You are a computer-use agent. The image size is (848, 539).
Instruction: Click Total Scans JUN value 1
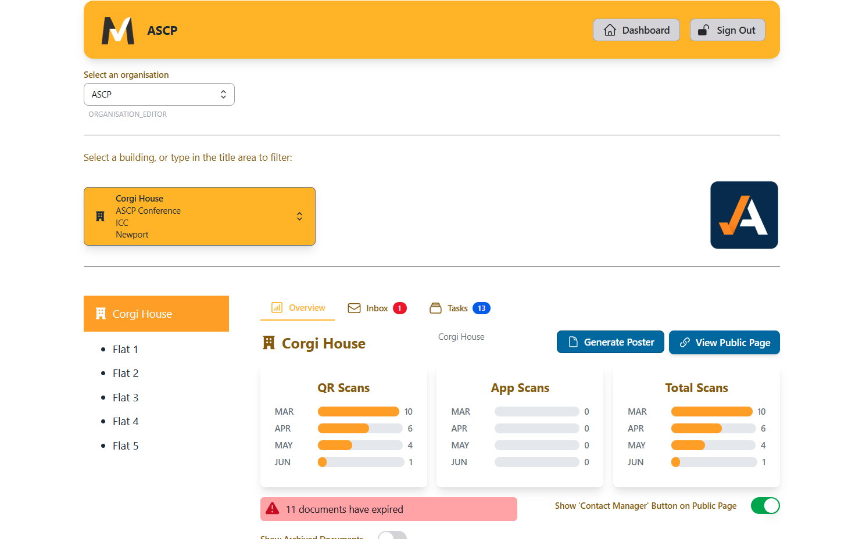(764, 462)
